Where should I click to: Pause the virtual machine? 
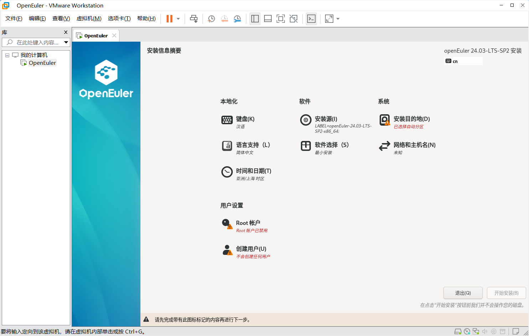pyautogui.click(x=169, y=19)
